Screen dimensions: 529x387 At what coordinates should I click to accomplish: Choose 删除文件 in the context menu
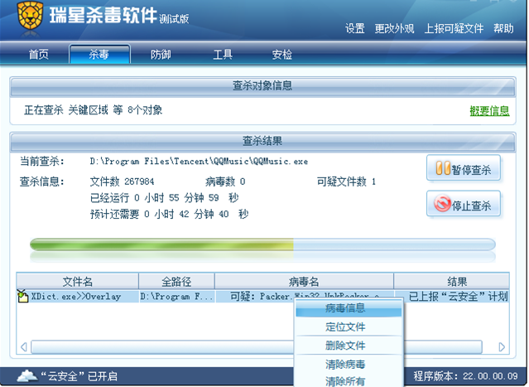(349, 346)
